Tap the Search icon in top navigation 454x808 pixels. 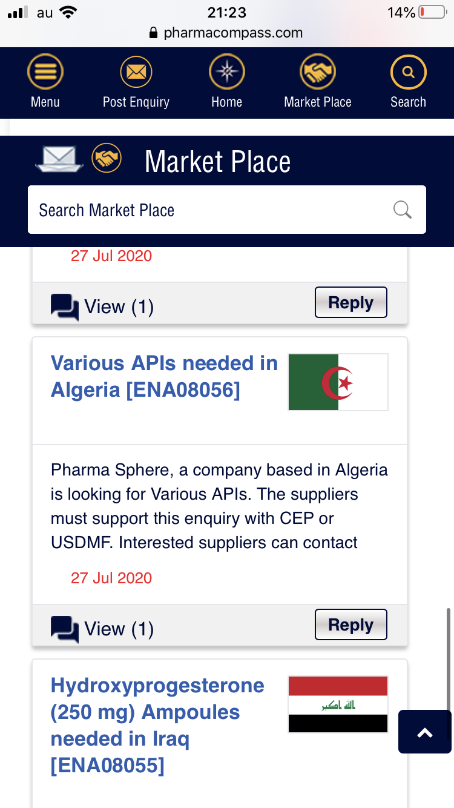click(408, 73)
